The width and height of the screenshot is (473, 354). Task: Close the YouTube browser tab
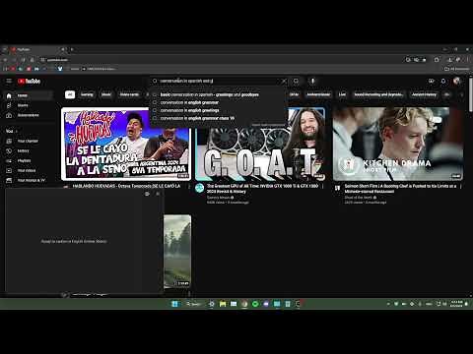click(x=62, y=49)
